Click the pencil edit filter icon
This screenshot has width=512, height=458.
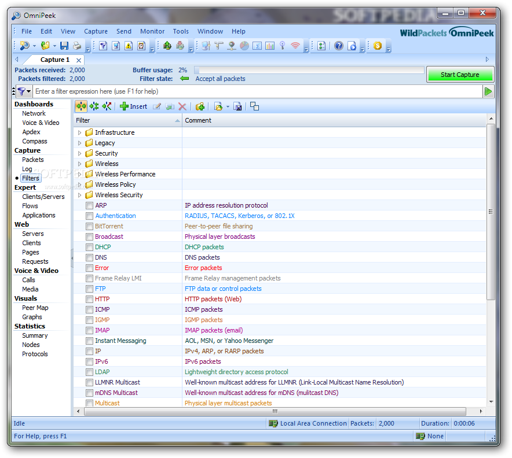point(157,106)
